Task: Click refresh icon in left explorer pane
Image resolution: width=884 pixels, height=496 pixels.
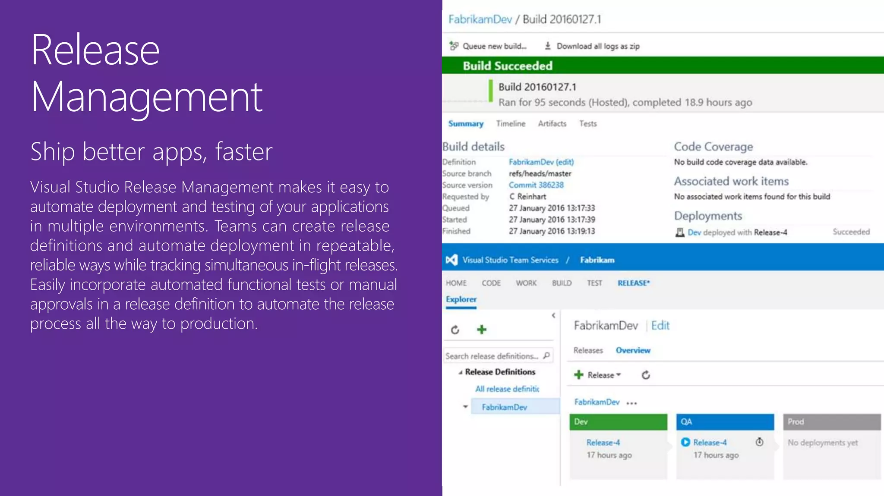Action: (x=455, y=330)
